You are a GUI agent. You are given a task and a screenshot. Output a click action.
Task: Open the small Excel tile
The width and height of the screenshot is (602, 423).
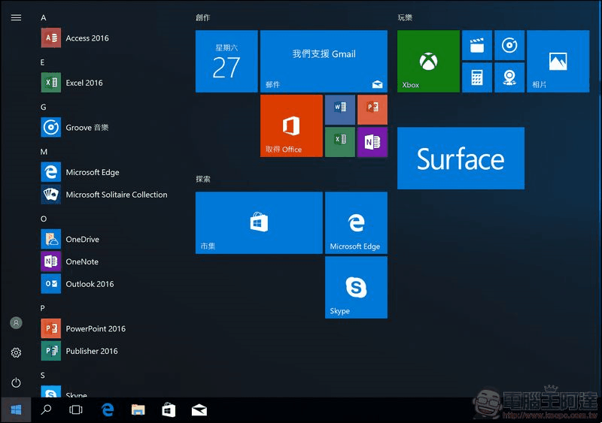pyautogui.click(x=340, y=142)
